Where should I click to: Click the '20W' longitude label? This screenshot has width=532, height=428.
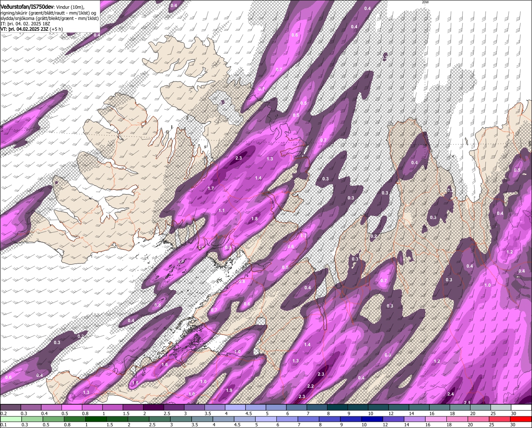(x=425, y=2)
